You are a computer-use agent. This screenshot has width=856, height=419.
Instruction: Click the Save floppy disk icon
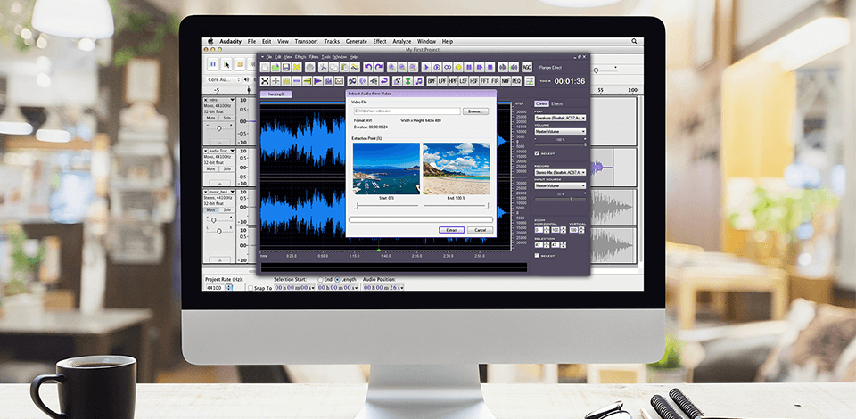286,67
